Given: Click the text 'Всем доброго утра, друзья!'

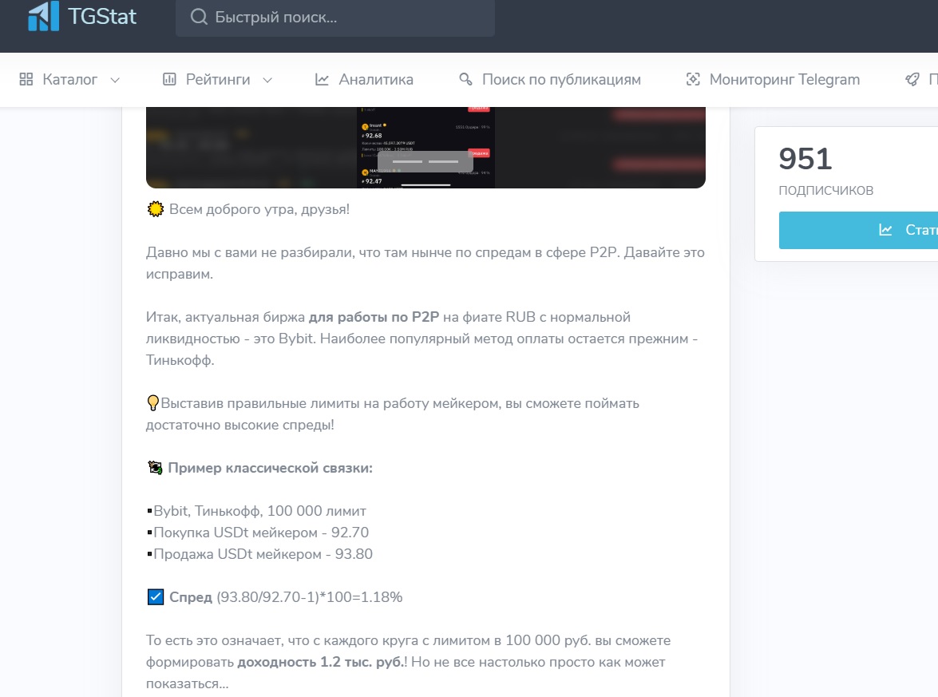Looking at the screenshot, I should [259, 209].
